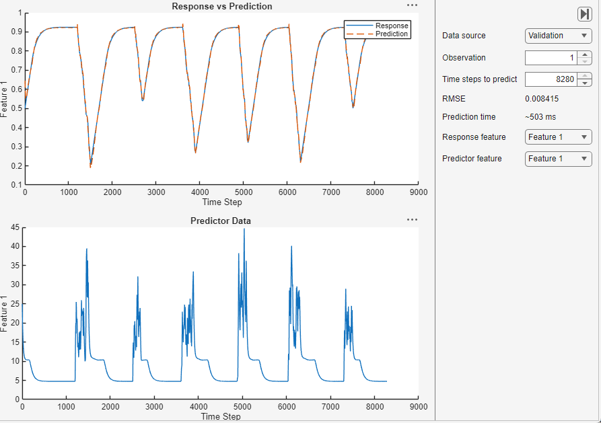Decrease Time steps to predict with down arrow
This screenshot has height=423, width=601.
[x=584, y=82]
